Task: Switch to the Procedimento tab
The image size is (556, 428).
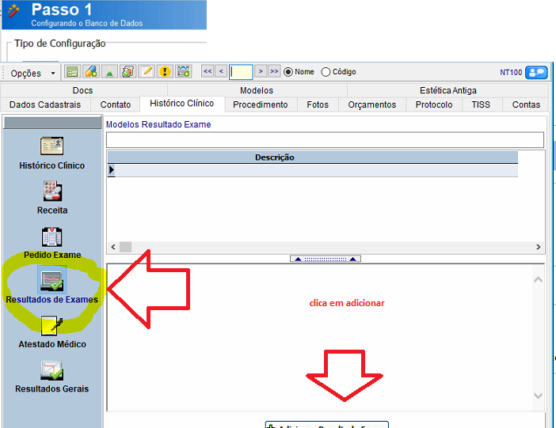Action: (260, 104)
